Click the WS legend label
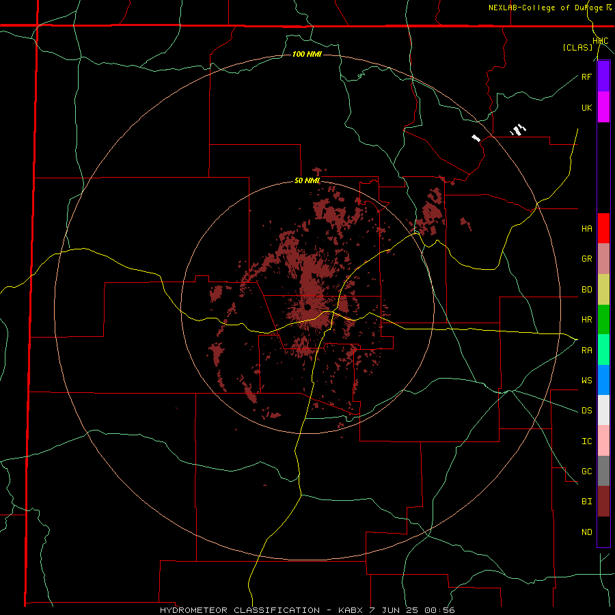The width and height of the screenshot is (615, 615). pyautogui.click(x=586, y=380)
